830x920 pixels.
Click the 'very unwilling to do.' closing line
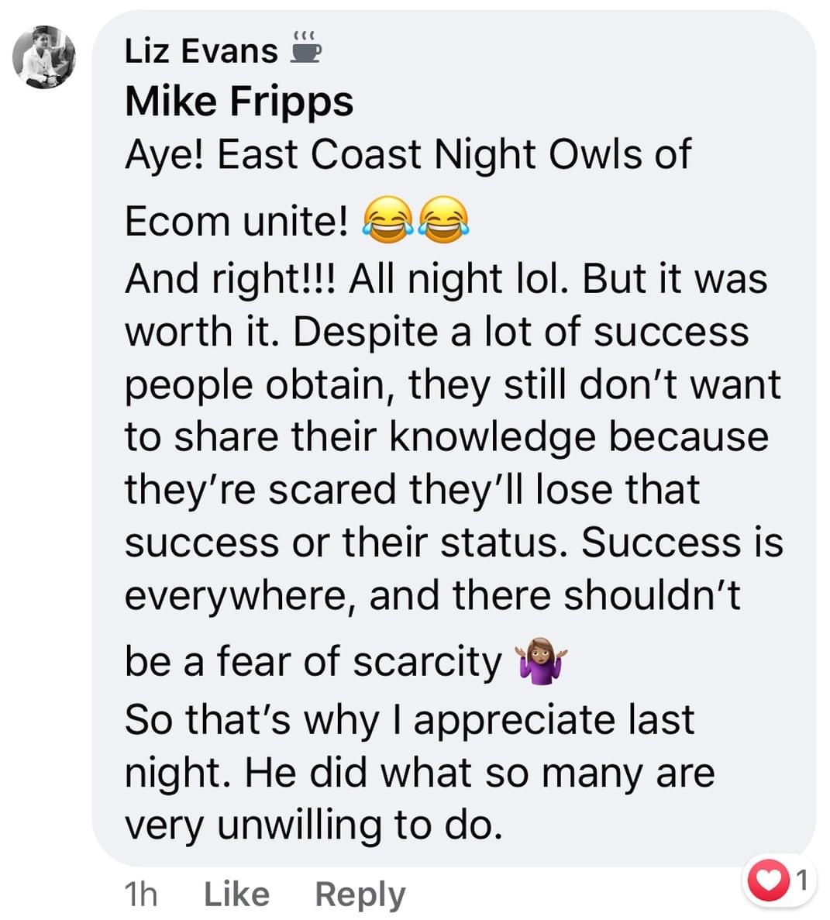314,825
